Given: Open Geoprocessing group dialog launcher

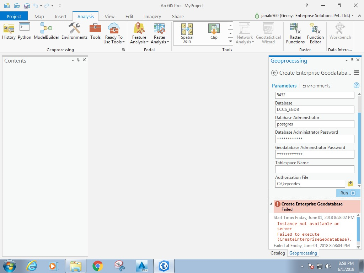Looking at the screenshot, I should 123,50.
